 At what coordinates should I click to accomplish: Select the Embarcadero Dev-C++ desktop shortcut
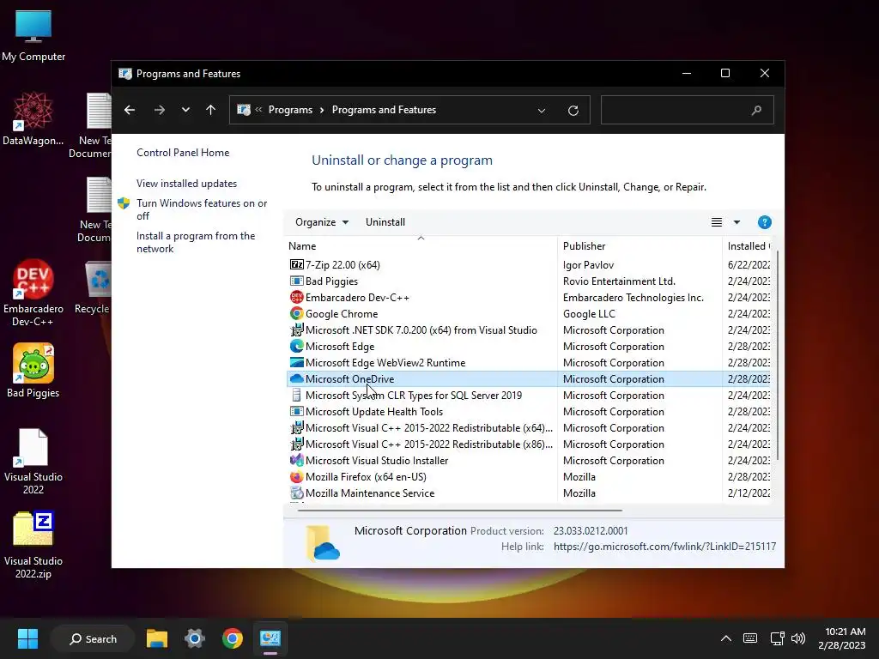(x=33, y=293)
